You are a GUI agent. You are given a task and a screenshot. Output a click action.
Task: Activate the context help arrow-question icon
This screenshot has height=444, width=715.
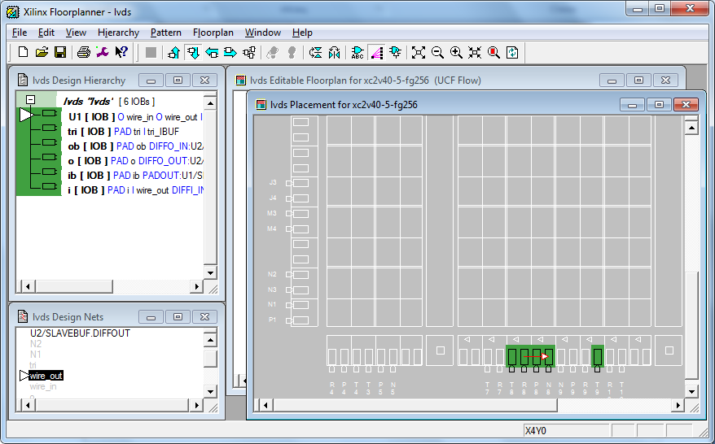tap(121, 52)
